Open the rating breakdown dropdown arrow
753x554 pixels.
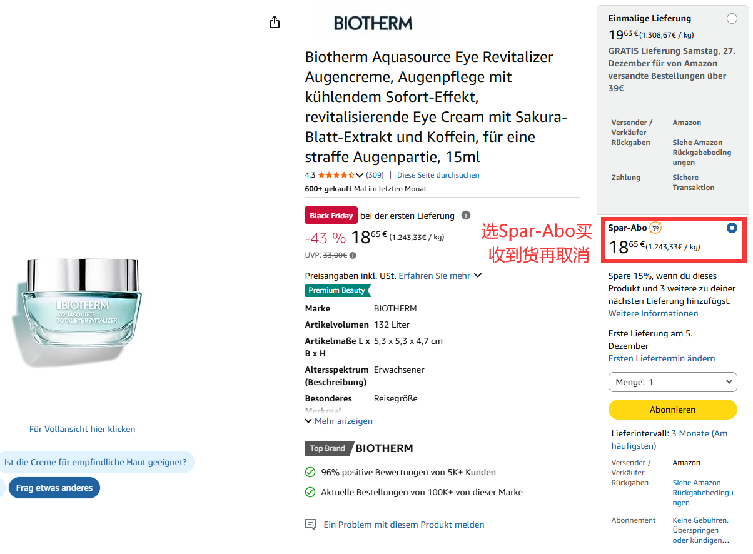coord(360,175)
